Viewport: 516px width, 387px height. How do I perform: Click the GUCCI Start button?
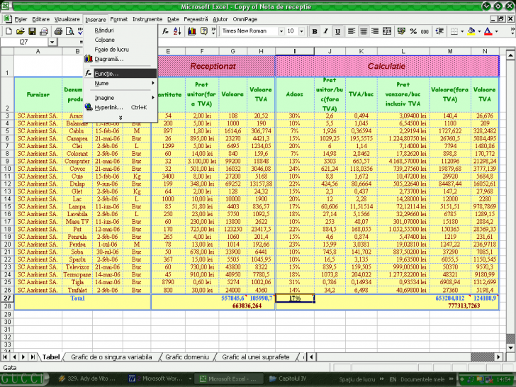point(23,378)
